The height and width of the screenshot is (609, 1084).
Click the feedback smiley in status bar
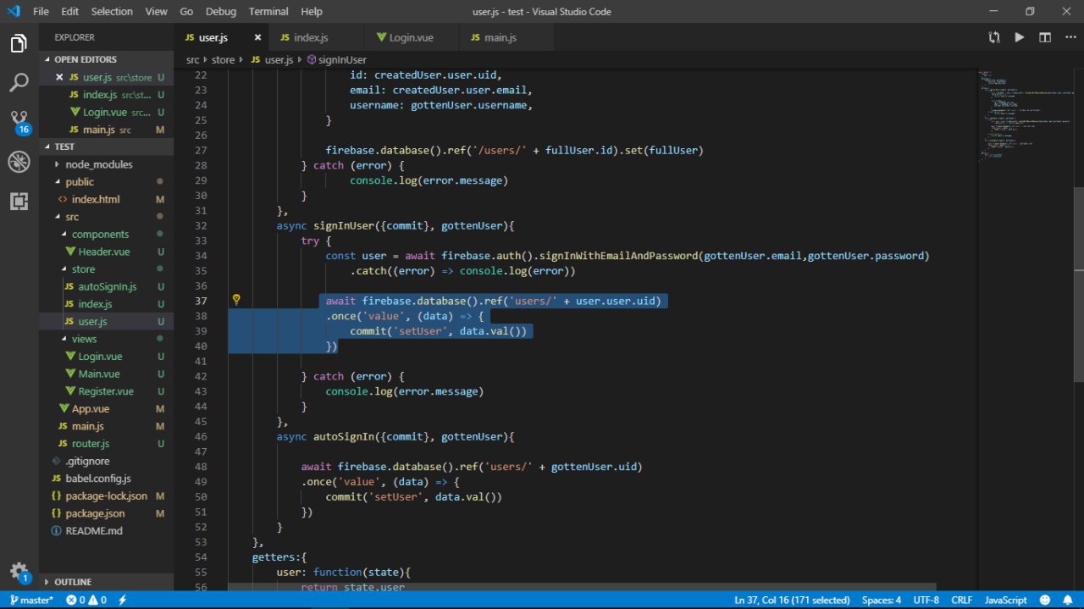point(1047,600)
